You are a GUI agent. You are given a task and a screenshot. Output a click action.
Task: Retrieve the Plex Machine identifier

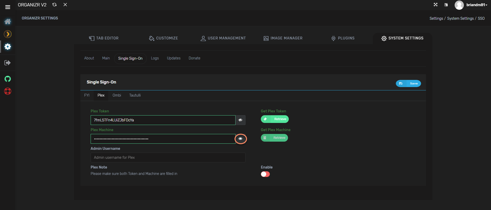pos(274,138)
